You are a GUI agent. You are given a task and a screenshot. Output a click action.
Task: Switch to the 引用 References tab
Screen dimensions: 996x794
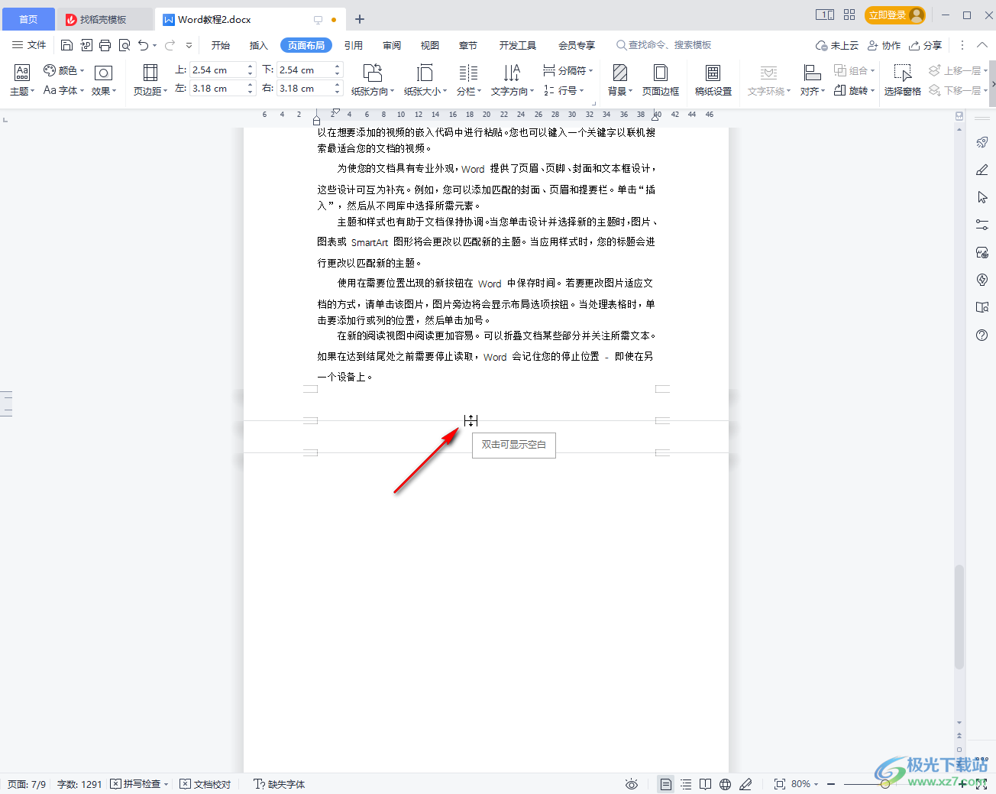[354, 45]
